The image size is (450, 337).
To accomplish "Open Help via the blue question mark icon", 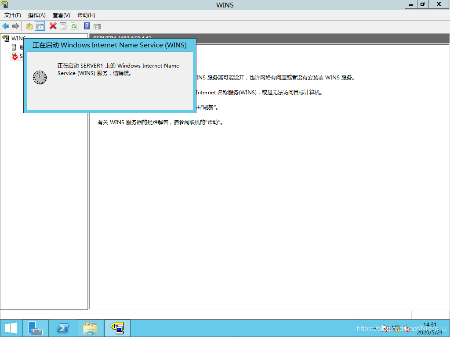I will (87, 26).
